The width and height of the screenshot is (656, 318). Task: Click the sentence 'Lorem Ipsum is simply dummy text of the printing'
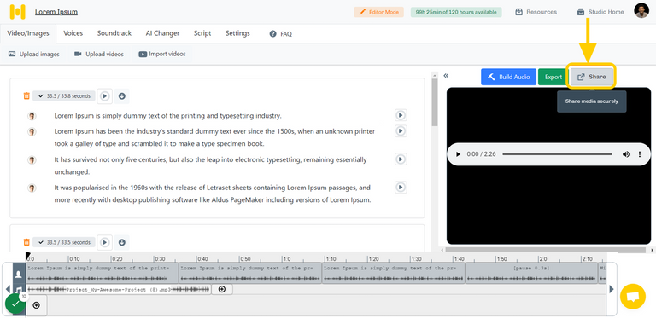[167, 116]
